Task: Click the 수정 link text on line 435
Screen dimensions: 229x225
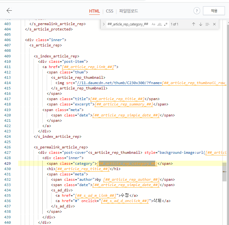Action: tap(125, 195)
